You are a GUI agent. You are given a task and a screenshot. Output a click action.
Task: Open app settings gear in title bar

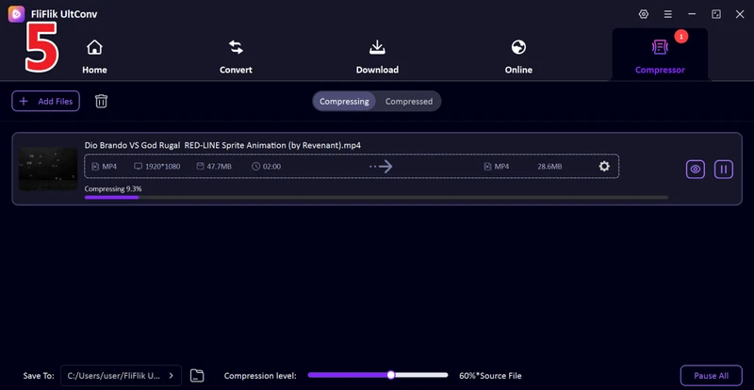(644, 14)
